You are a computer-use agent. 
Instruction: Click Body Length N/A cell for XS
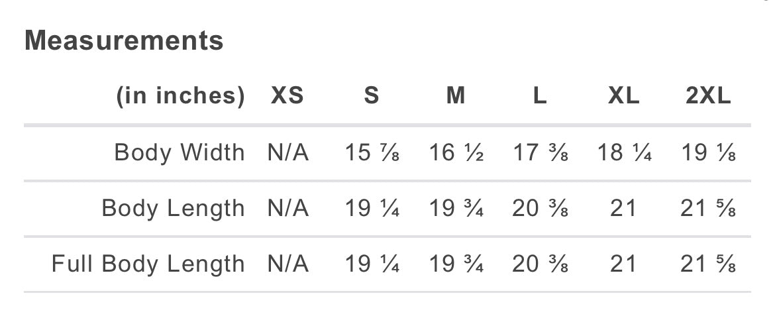288,208
